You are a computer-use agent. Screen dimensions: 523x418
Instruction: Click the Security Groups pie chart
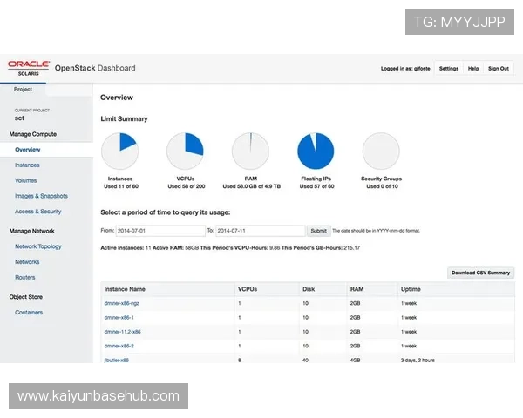(x=381, y=152)
